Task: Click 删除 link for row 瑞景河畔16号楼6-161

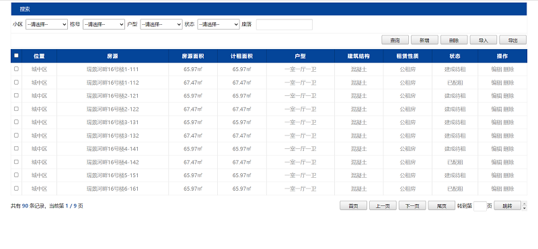Action: coord(508,189)
